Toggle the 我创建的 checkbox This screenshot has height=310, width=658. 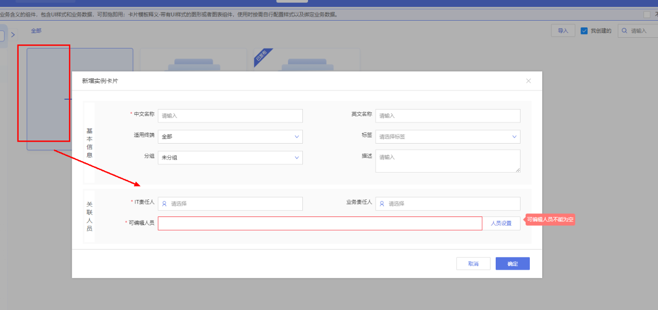(584, 31)
